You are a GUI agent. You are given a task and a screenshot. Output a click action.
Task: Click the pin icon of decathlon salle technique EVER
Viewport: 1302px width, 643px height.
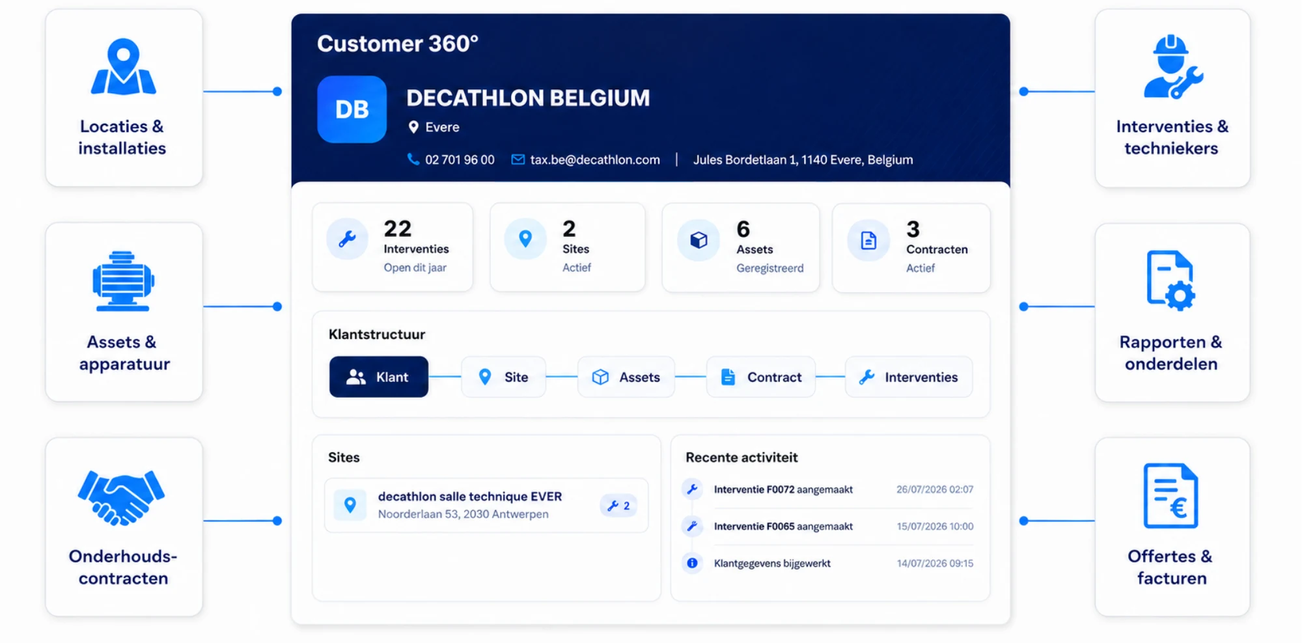point(350,505)
